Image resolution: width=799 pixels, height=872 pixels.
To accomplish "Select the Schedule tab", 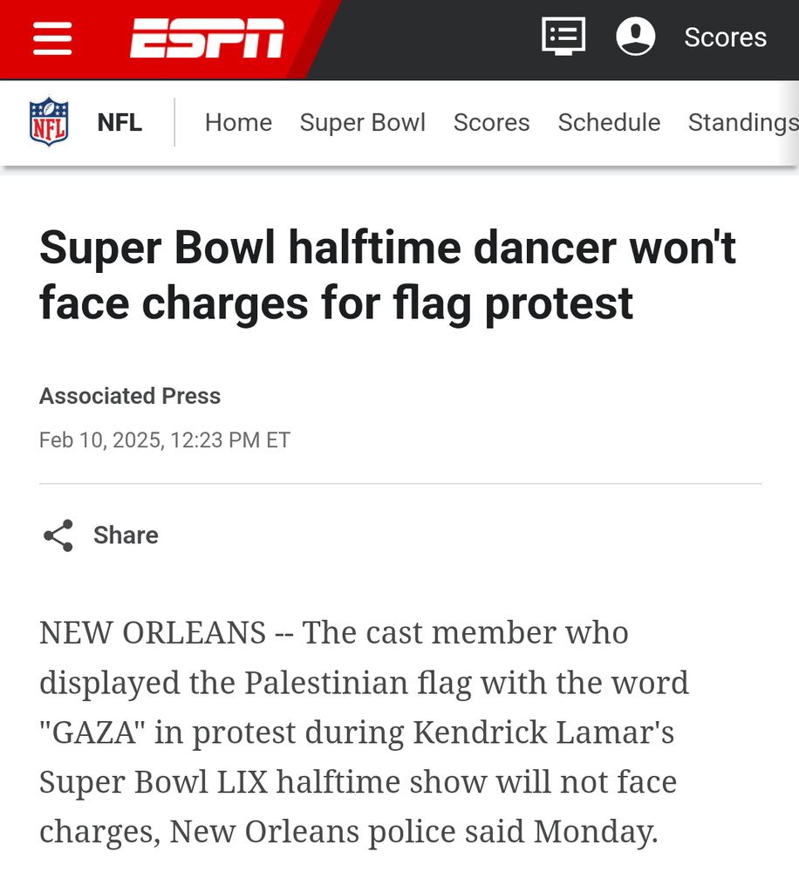I will (x=609, y=122).
